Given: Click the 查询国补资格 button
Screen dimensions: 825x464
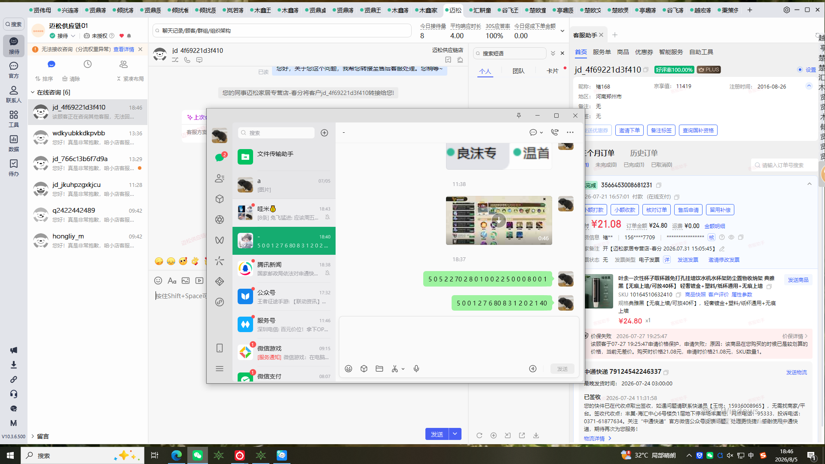Looking at the screenshot, I should pos(698,130).
